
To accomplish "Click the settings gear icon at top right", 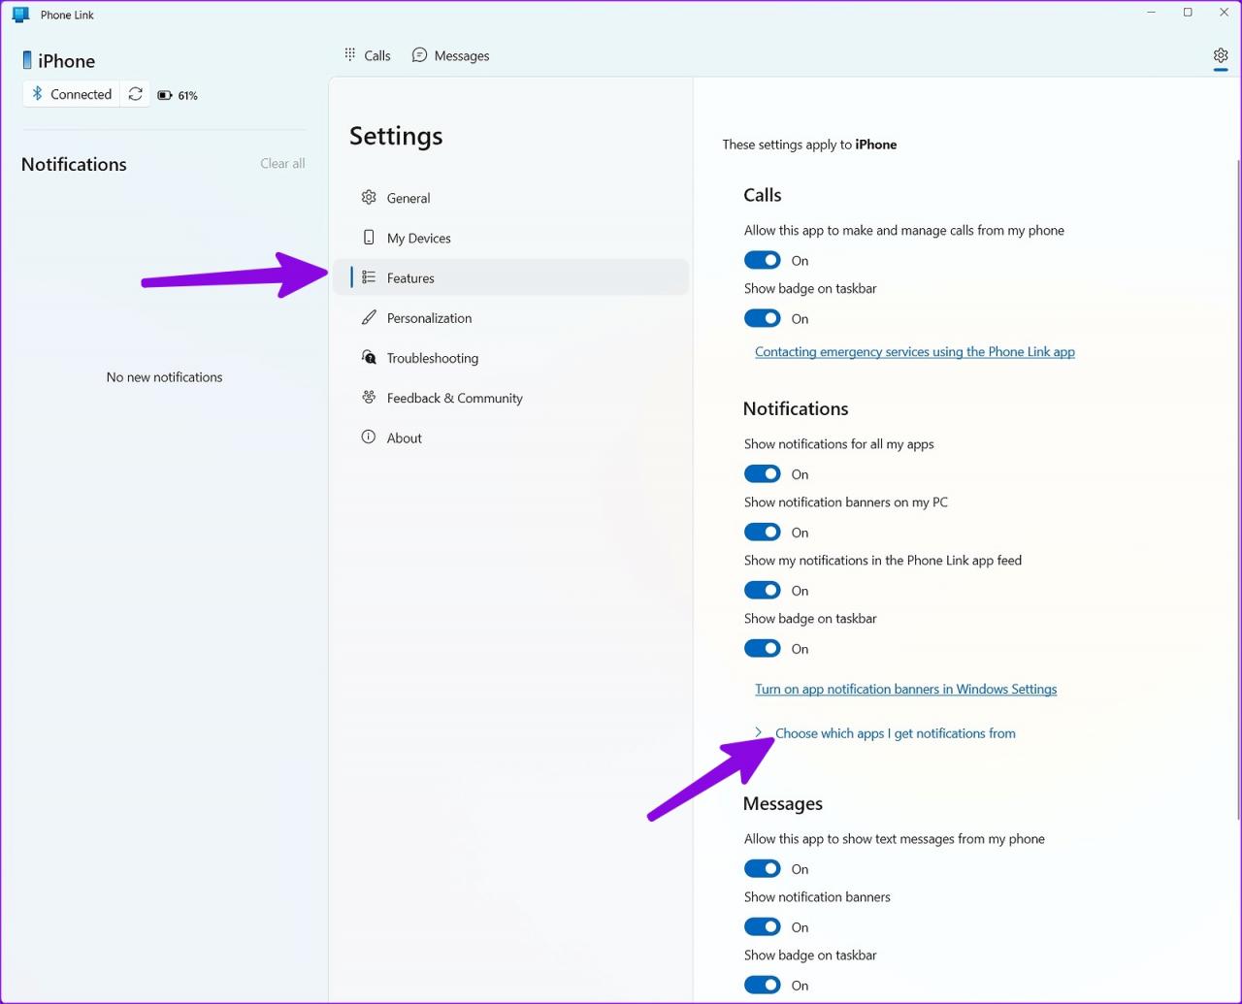I will (1220, 55).
